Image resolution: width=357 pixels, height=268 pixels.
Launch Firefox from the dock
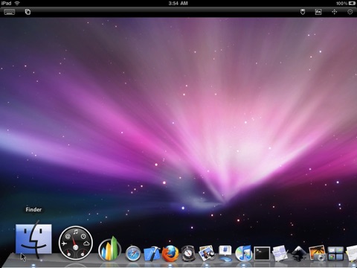tap(170, 253)
